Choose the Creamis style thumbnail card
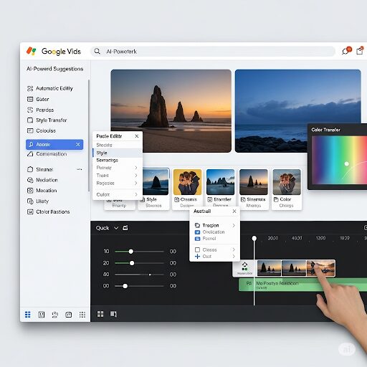367x367 pixels. coord(187,189)
